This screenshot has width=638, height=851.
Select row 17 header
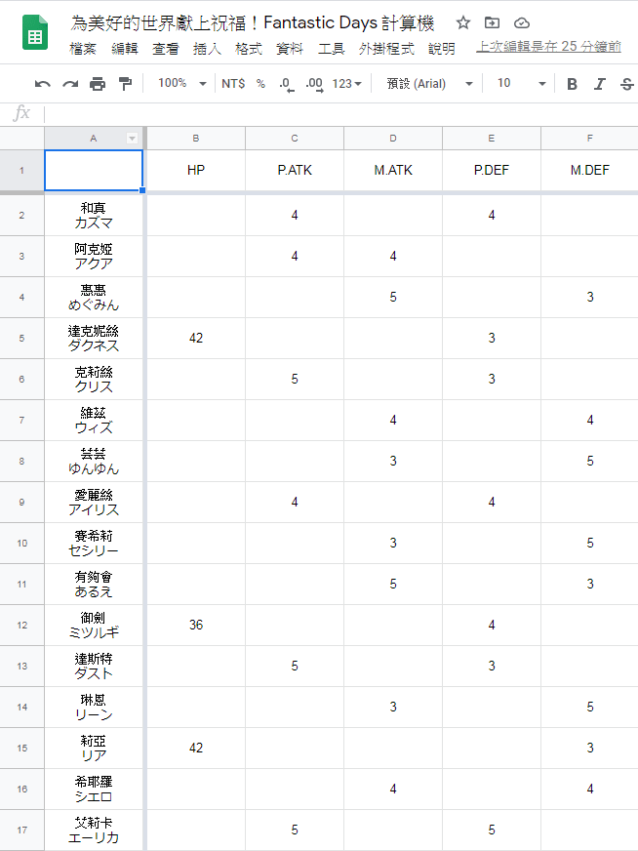click(21, 830)
